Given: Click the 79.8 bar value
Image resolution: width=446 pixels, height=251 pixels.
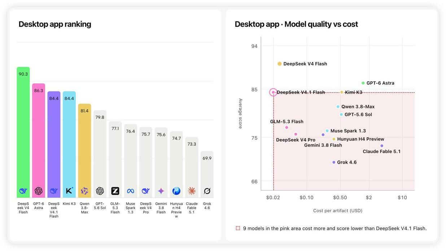Looking at the screenshot, I should click(x=100, y=117).
